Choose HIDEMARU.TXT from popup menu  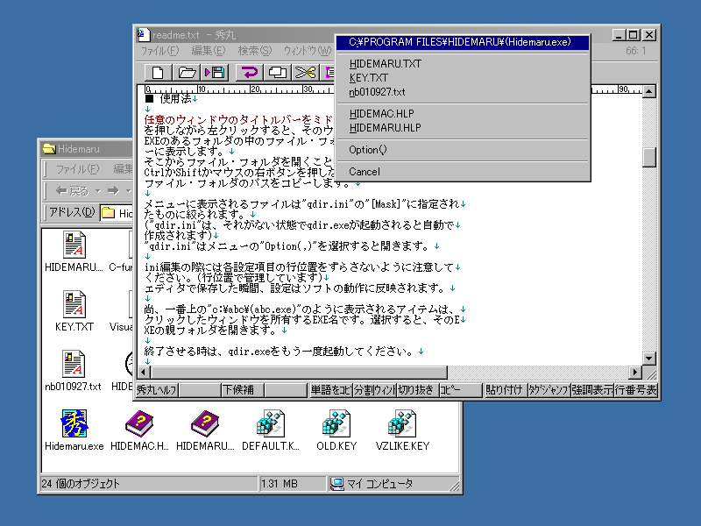click(463, 63)
